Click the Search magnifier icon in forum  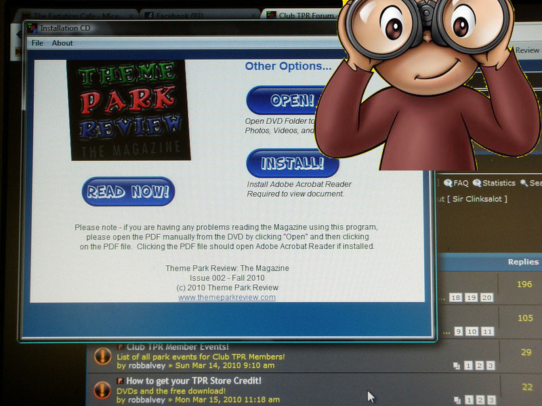[x=524, y=183]
